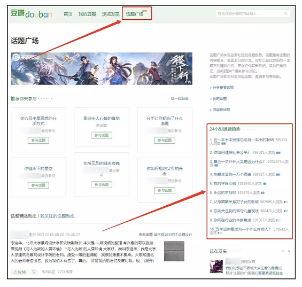The width and height of the screenshot is (302, 287).
Task: Click the previous arrow in 正在发生
Action: 283,251
